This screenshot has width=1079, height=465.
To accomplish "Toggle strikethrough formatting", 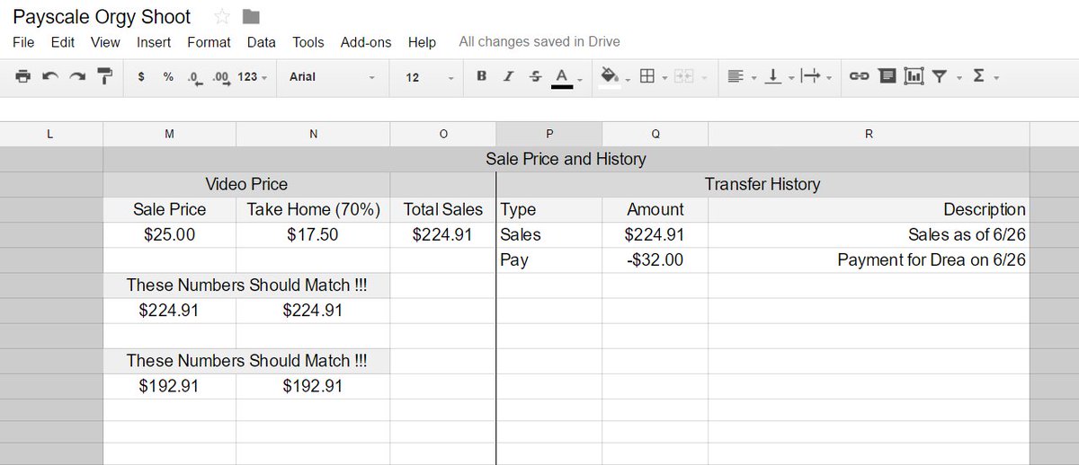I will click(536, 76).
